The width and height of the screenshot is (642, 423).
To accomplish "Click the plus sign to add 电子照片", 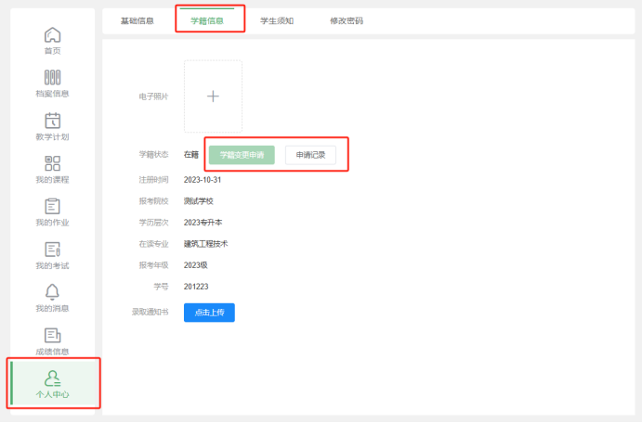I will (x=213, y=96).
